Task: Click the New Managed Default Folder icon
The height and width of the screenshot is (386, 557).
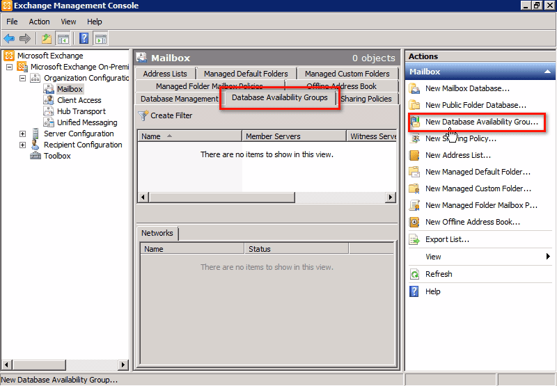Action: coord(414,172)
